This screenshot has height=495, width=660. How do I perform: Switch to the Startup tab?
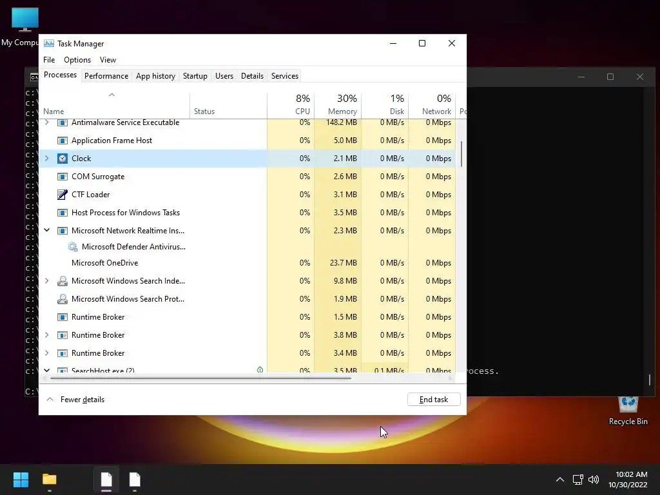tap(195, 76)
